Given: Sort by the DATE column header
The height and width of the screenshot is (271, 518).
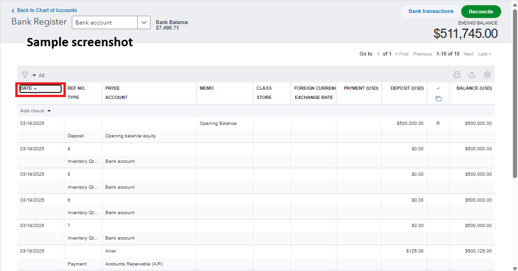Looking at the screenshot, I should [28, 88].
